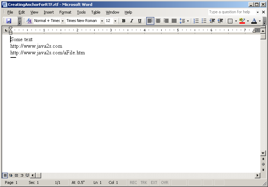Open the Help menu

point(128,12)
